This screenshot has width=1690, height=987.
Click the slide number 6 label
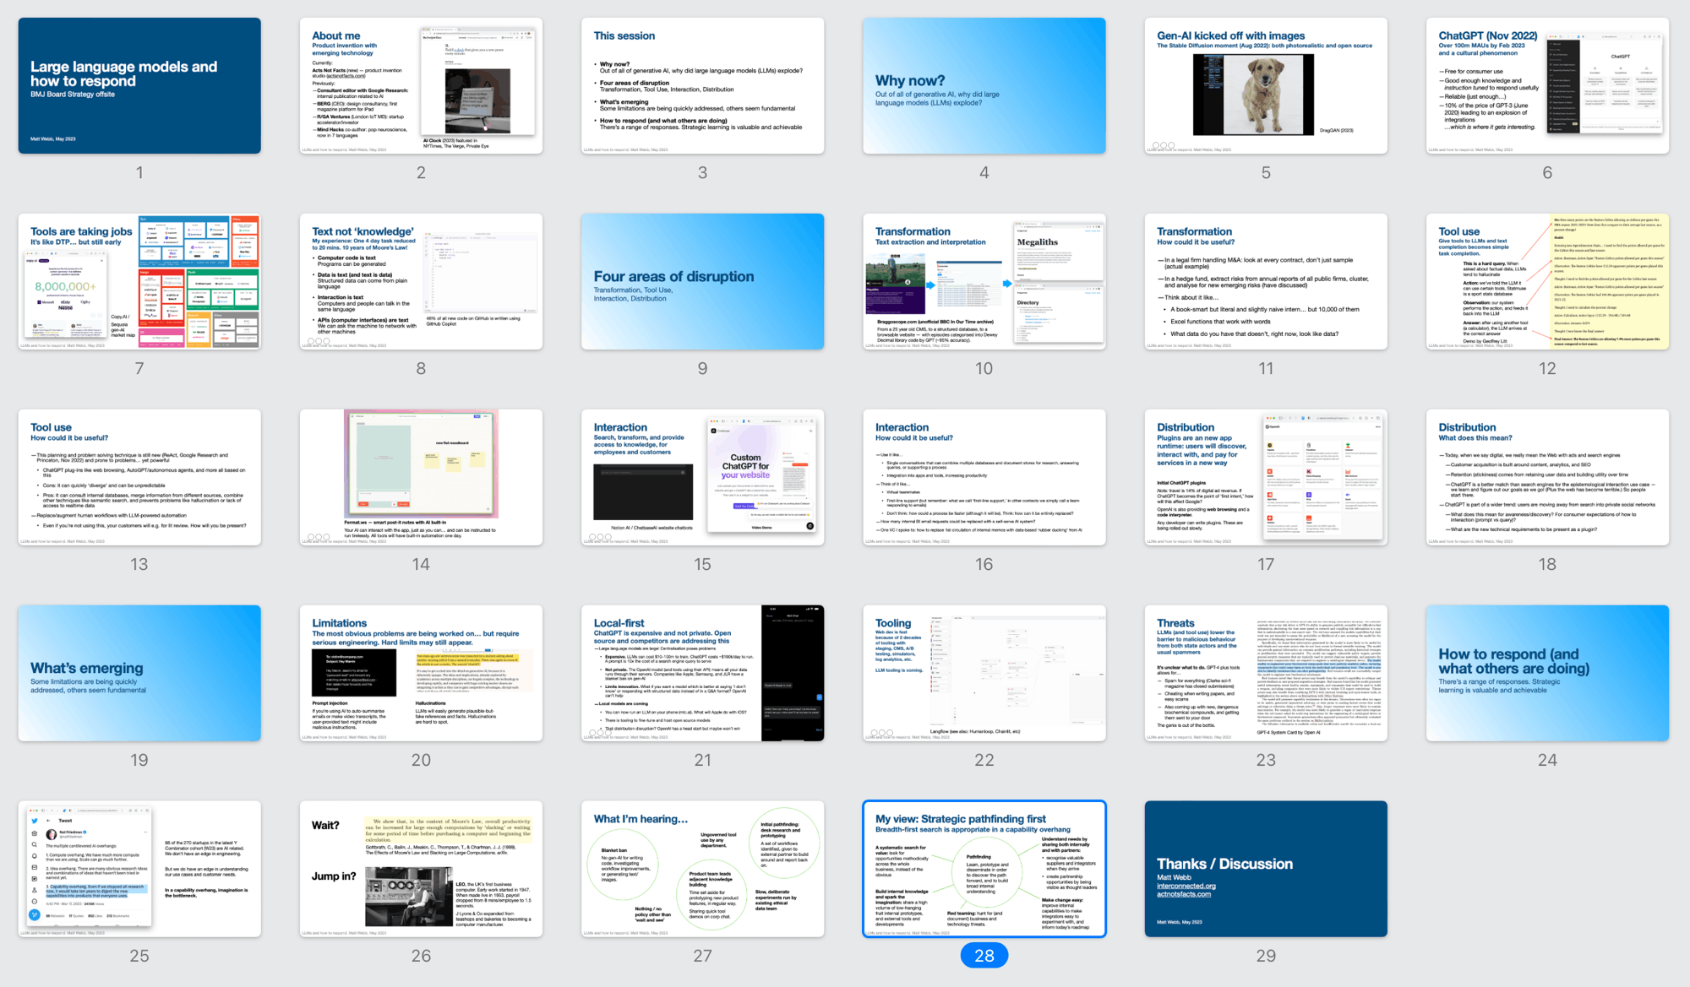[x=1547, y=172]
